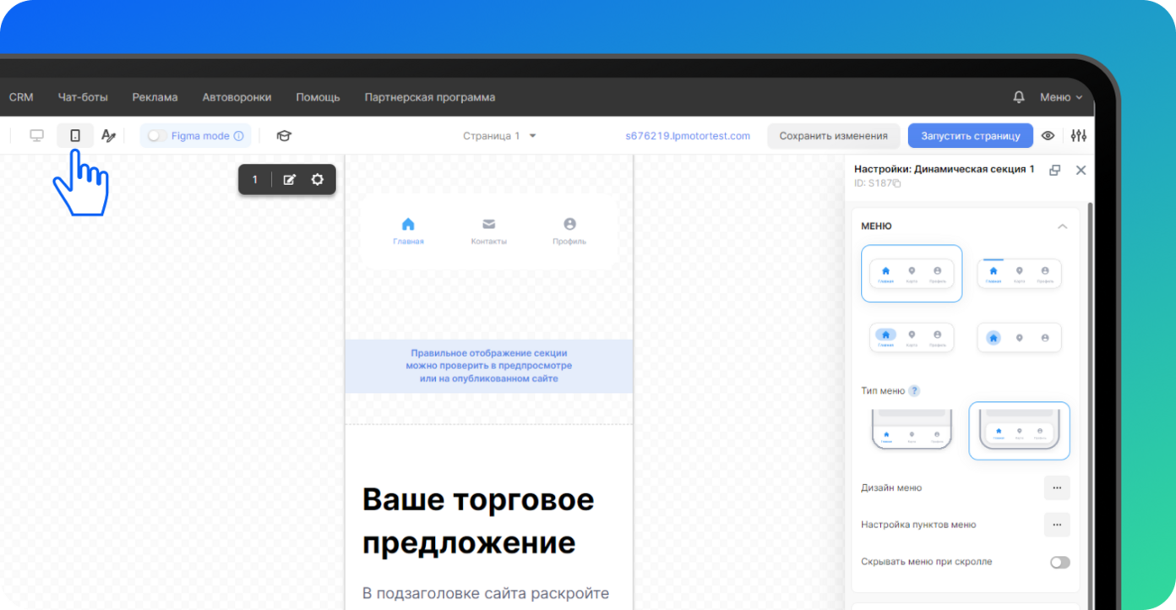1176x610 pixels.
Task: Pop out the settings panel icon
Action: point(1054,170)
